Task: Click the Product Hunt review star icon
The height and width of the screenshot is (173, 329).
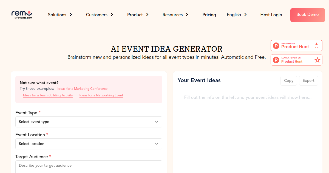Action: 317,60
